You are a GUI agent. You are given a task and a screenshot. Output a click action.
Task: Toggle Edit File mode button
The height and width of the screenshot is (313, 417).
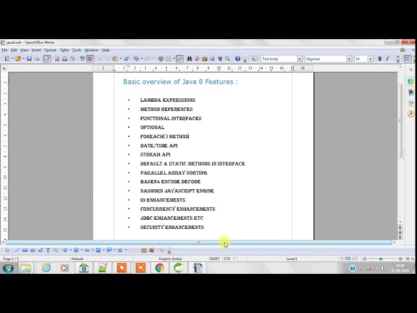47,59
